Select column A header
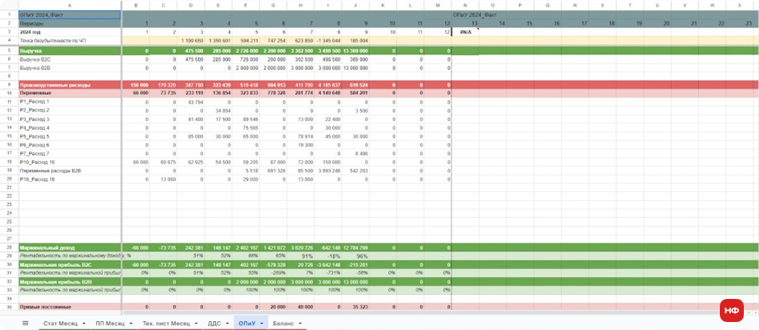Image resolution: width=759 pixels, height=330 pixels. (69, 5)
